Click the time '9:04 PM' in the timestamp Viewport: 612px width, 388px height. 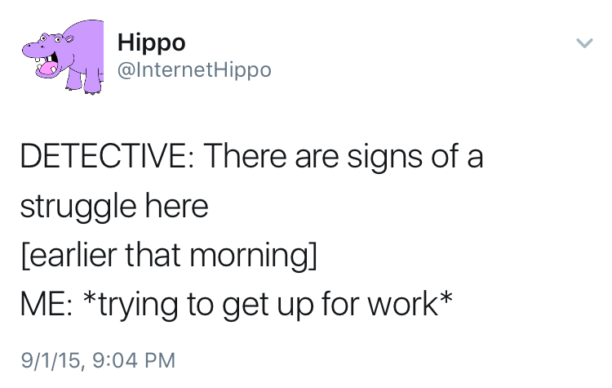click(135, 360)
